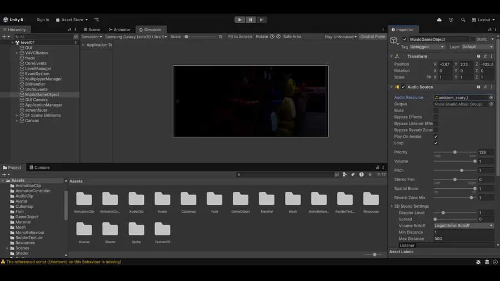
Task: Add a new object with Hierarchy plus button
Action: (6, 37)
